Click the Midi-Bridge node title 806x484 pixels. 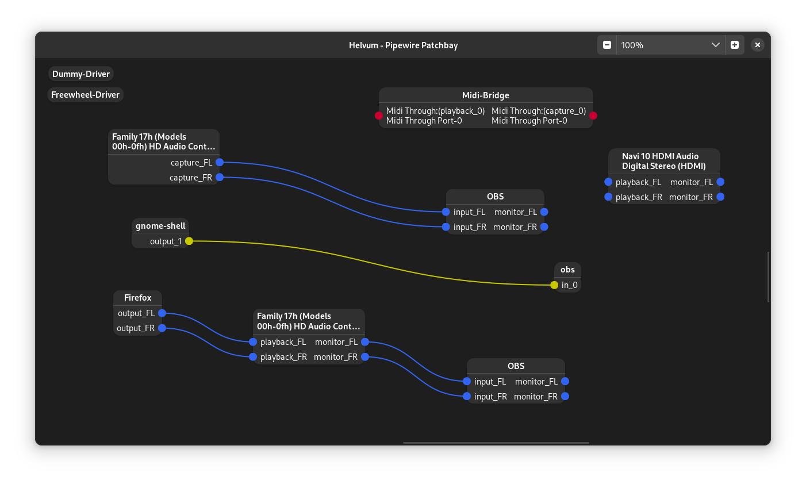(486, 95)
